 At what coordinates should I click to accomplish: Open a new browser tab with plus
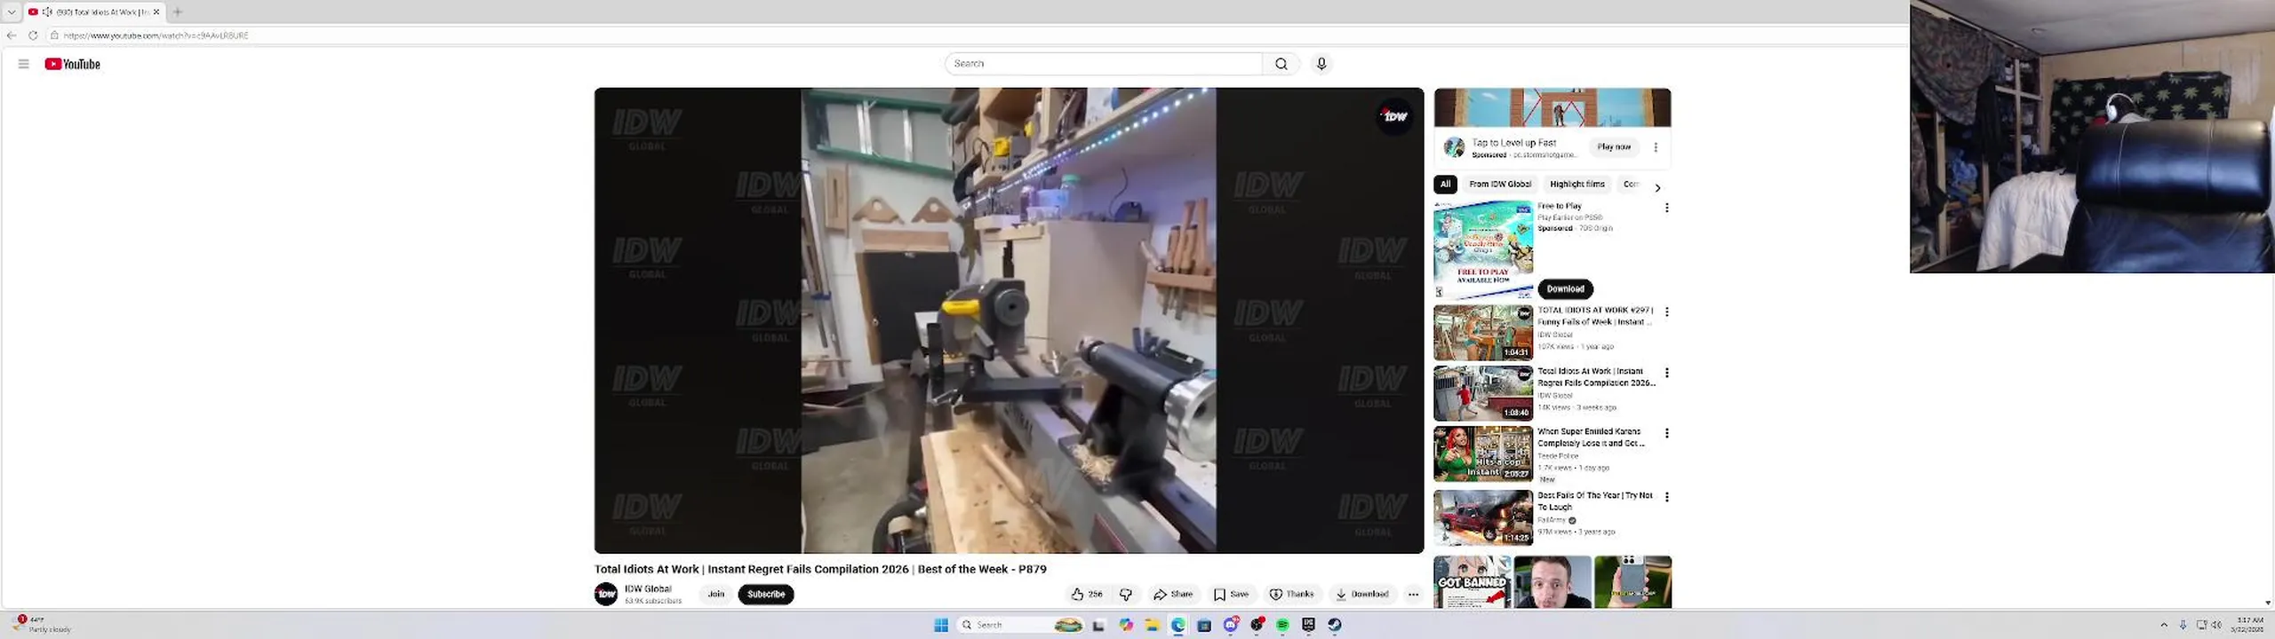(x=178, y=12)
